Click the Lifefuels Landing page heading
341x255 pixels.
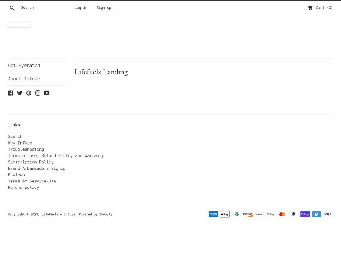coord(101,72)
